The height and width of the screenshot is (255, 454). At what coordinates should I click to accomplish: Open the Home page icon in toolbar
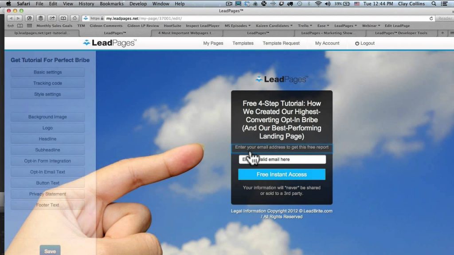[74, 19]
